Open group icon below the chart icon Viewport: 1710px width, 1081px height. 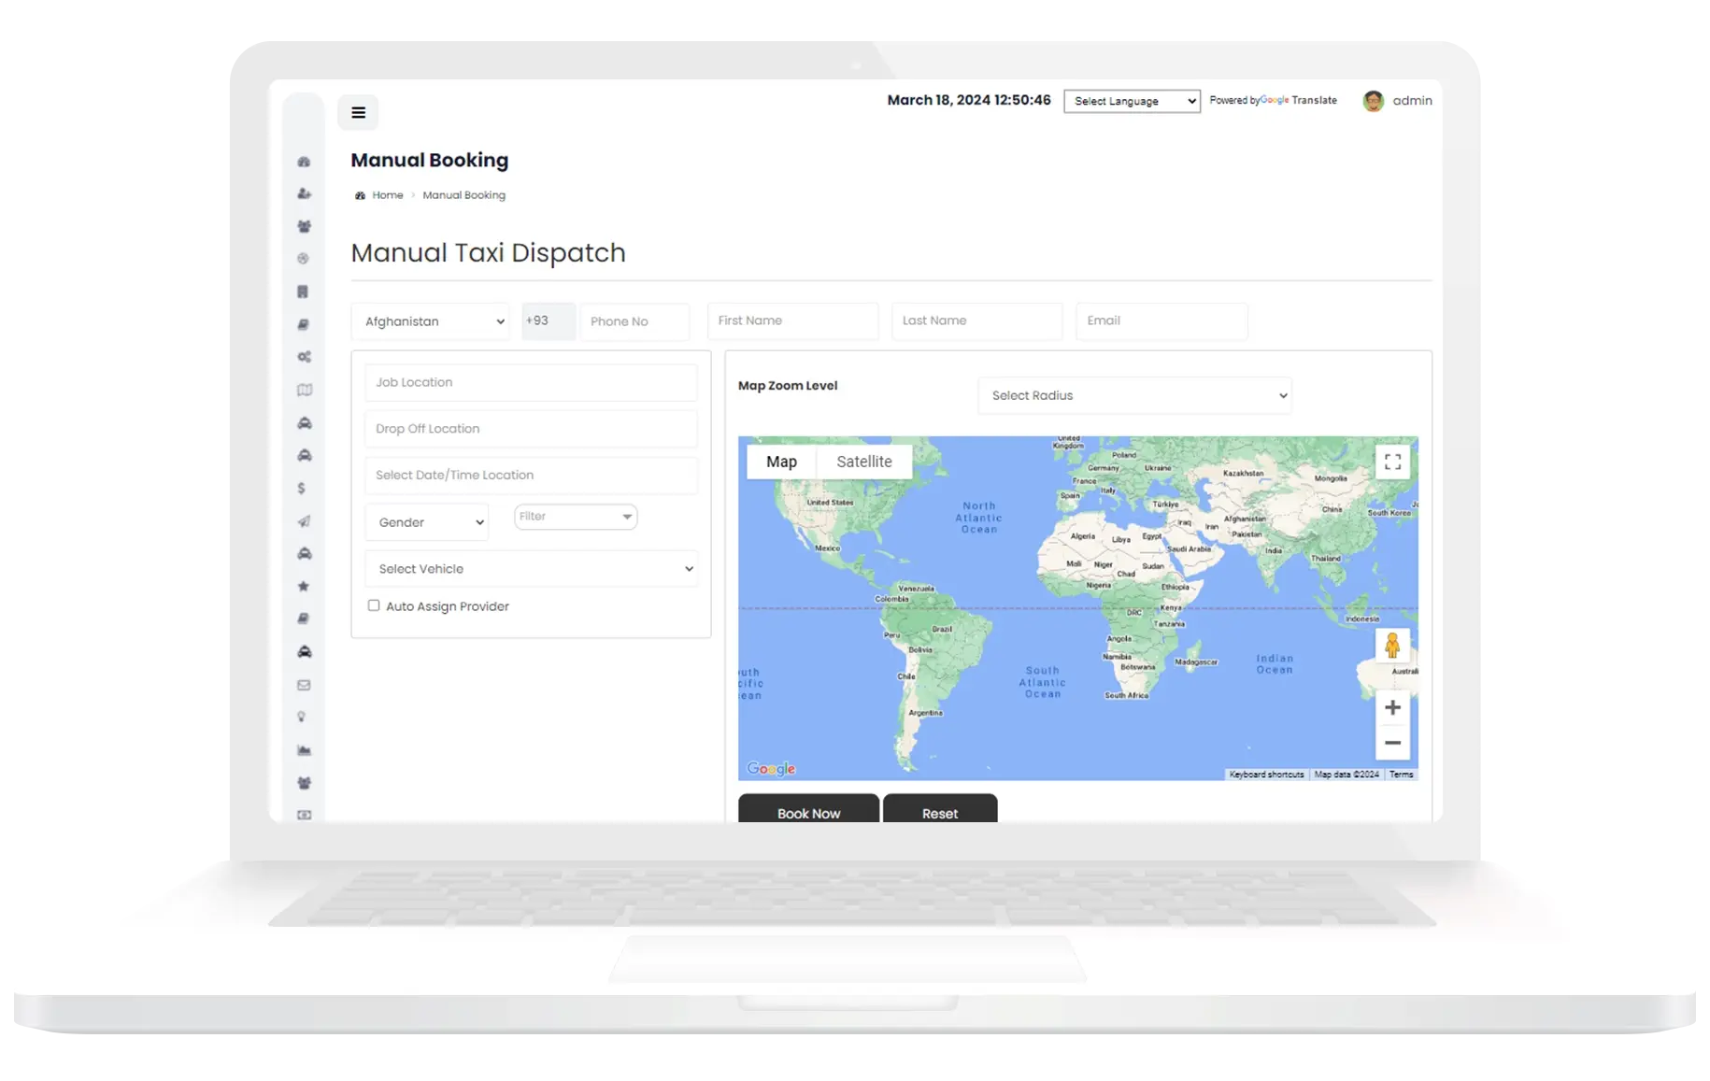click(x=304, y=783)
